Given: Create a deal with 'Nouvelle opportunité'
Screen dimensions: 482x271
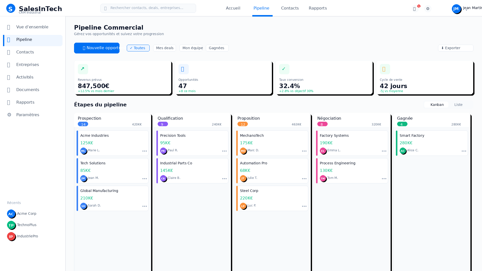Looking at the screenshot, I should click(97, 48).
